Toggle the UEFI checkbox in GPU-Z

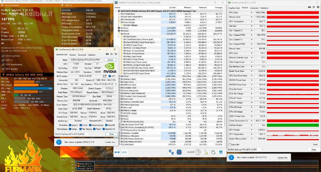point(110,76)
